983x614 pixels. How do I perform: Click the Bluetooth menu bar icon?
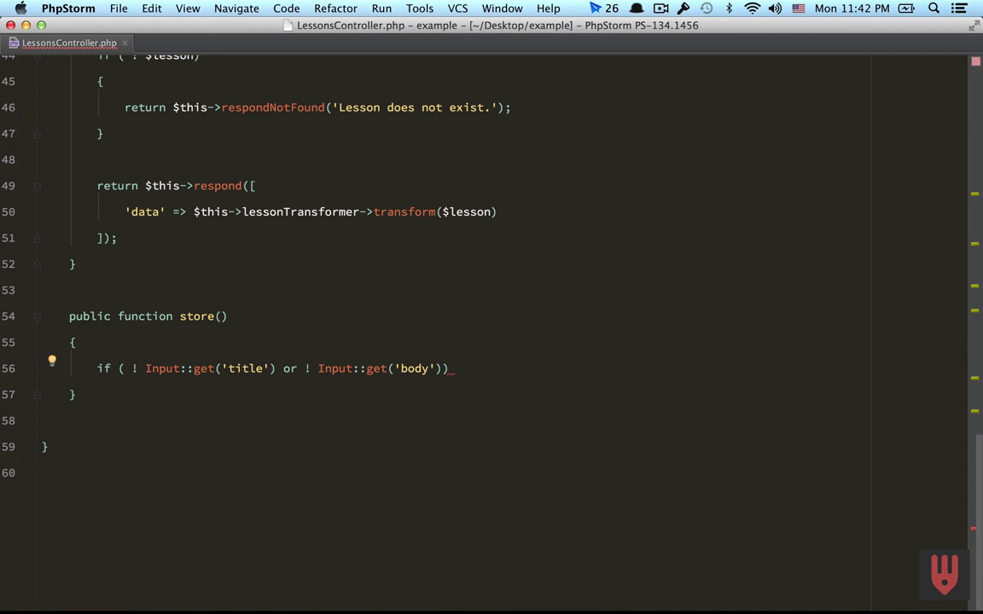click(x=729, y=9)
